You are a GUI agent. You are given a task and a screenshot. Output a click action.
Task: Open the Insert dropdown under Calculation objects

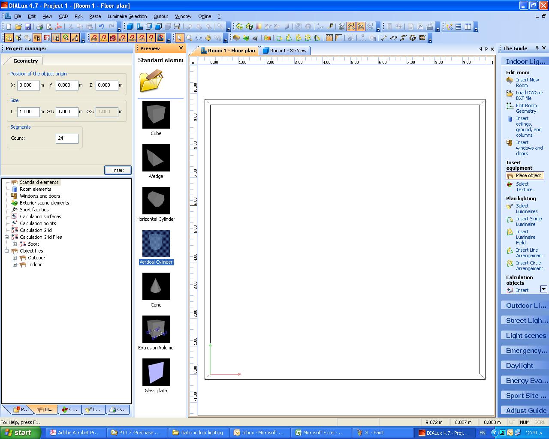click(544, 289)
